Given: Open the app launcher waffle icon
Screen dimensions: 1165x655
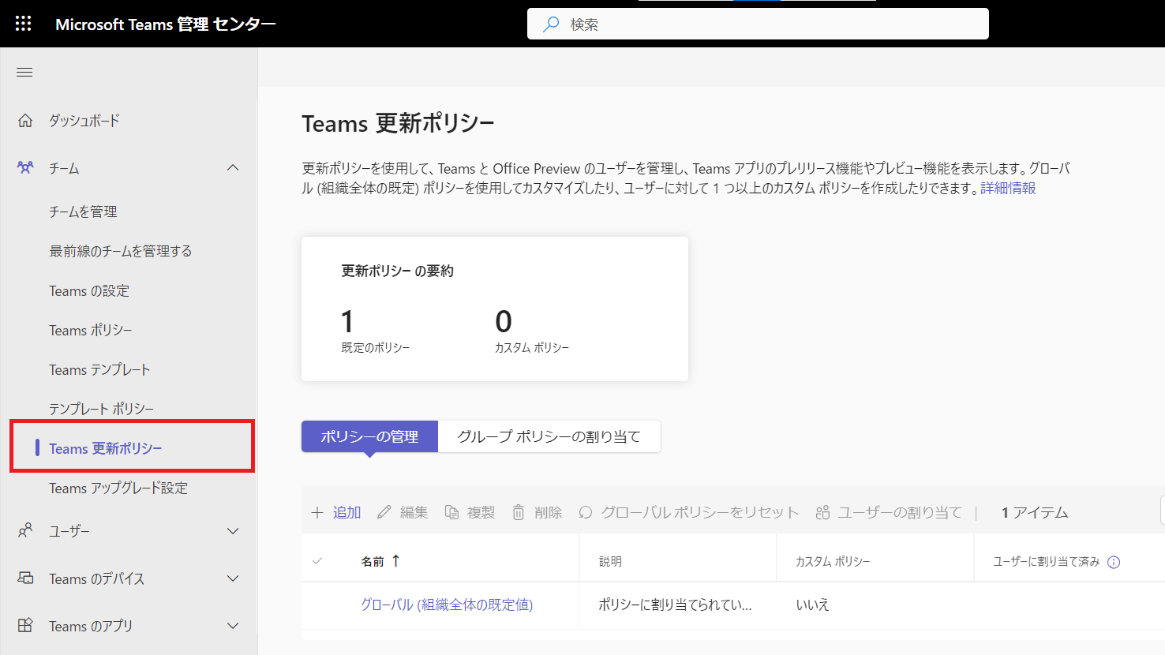Looking at the screenshot, I should coord(24,24).
